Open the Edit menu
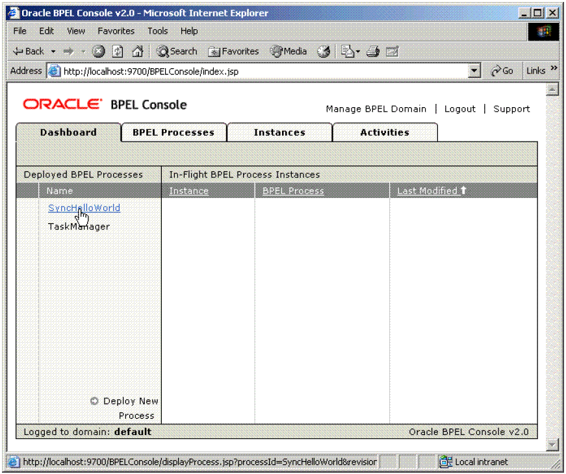566x474 pixels. pyautogui.click(x=46, y=31)
